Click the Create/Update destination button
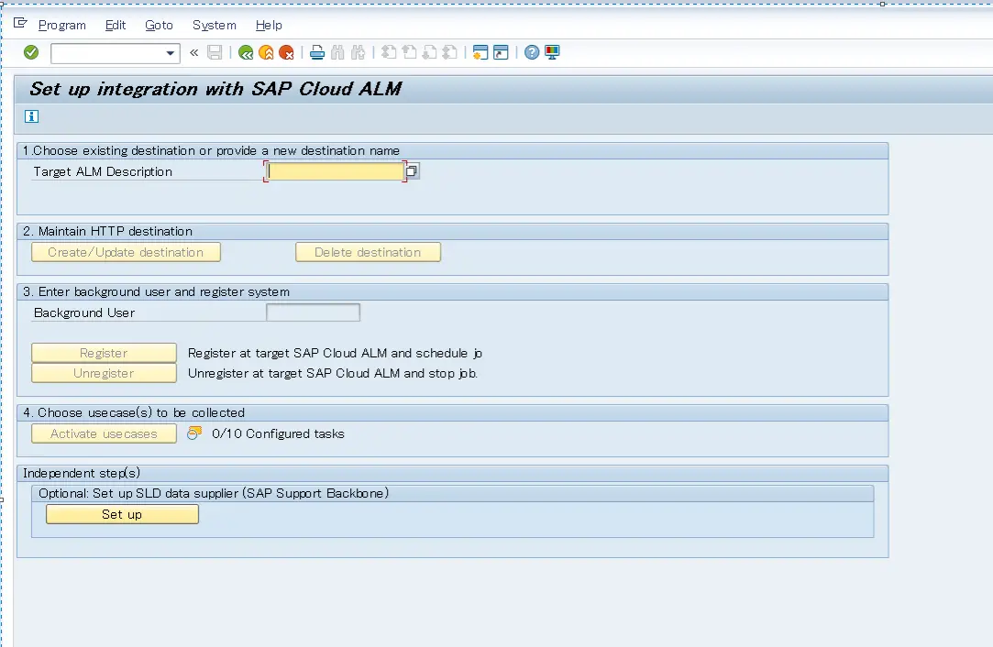The height and width of the screenshot is (647, 993). (126, 252)
